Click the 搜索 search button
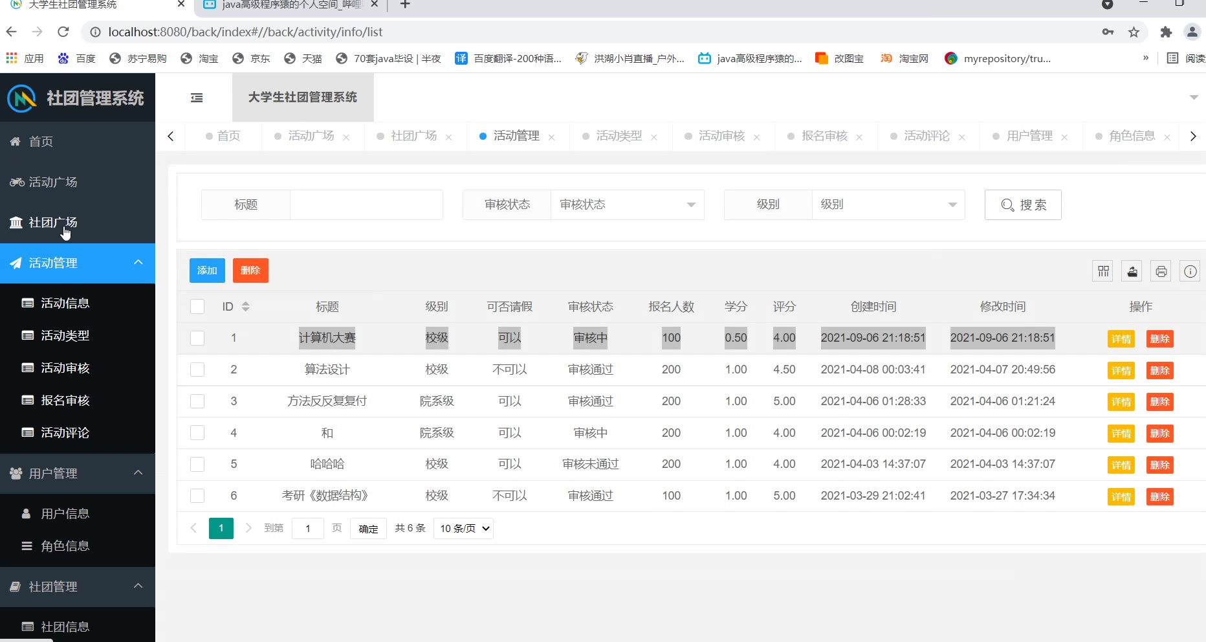This screenshot has height=642, width=1206. [1023, 205]
